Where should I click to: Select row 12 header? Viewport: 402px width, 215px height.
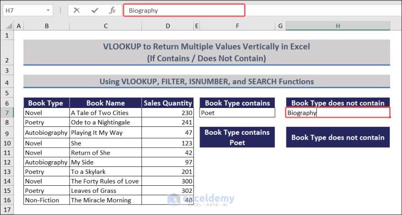(x=7, y=162)
